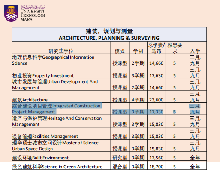
Task: Click the column header '模式'
Action: 120,51
